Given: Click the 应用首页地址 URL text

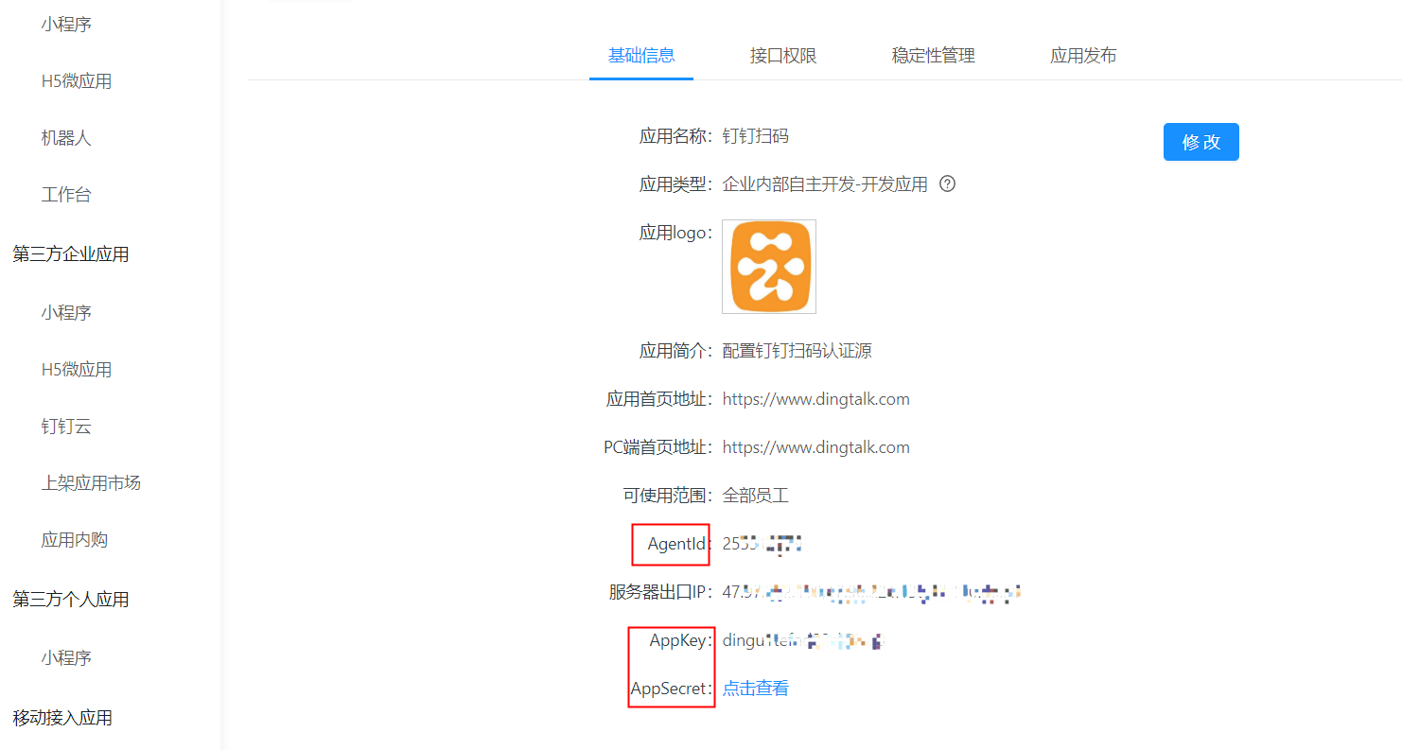Looking at the screenshot, I should [x=815, y=399].
